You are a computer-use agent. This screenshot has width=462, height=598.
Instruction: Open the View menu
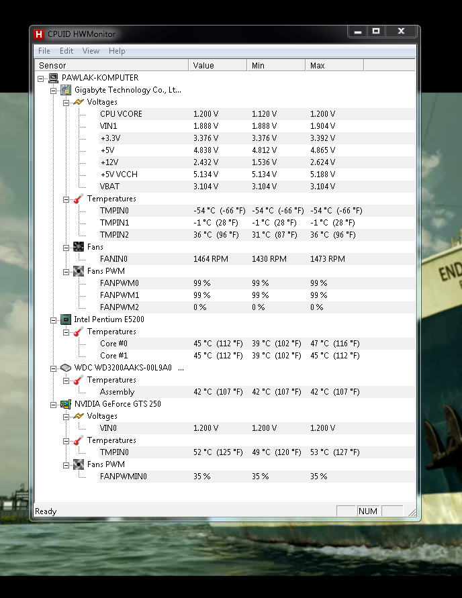(91, 51)
